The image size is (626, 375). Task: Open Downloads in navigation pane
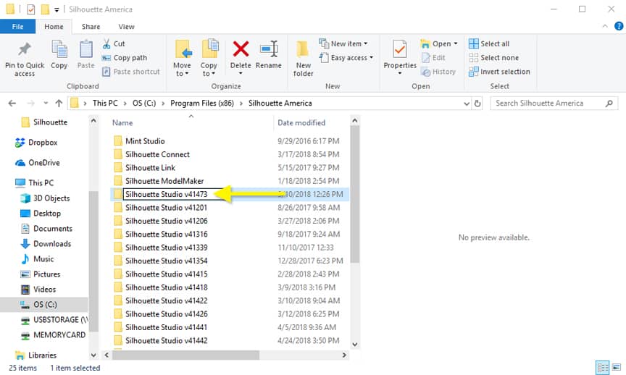[x=52, y=244]
